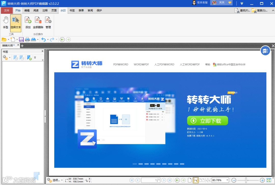Open file with the folder icon
The width and height of the screenshot is (275, 185).
click(4, 40)
